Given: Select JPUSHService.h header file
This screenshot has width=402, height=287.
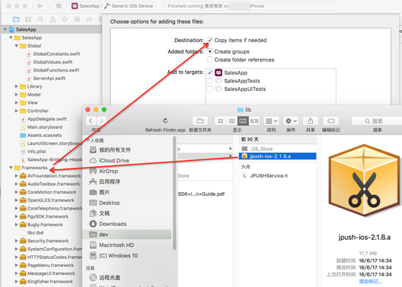Looking at the screenshot, I should (x=269, y=176).
